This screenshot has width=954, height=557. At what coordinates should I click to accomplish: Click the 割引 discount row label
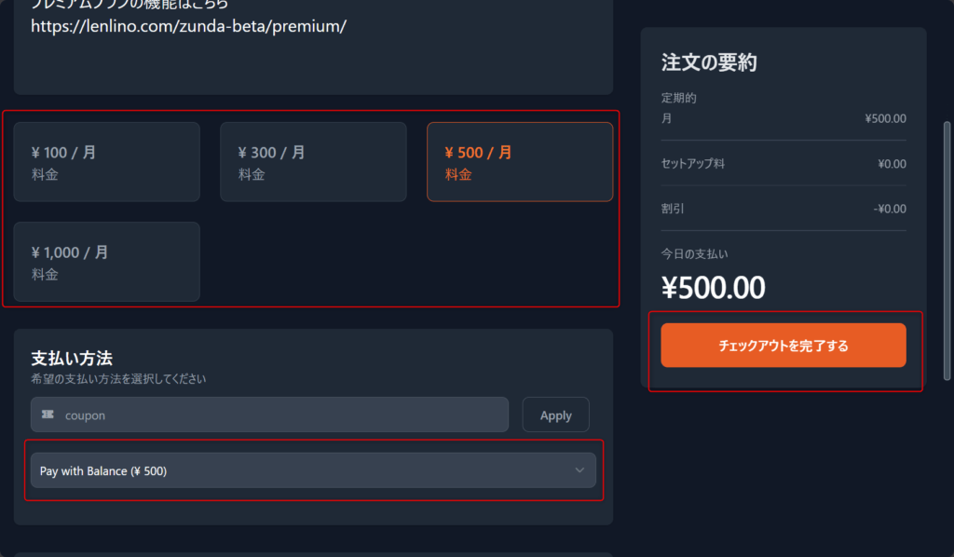(673, 209)
